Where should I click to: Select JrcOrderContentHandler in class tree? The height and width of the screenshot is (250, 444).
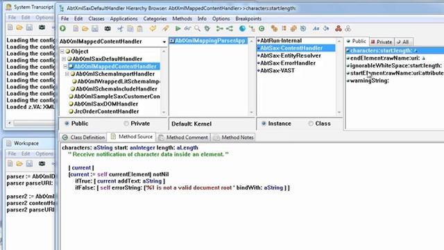106,111
